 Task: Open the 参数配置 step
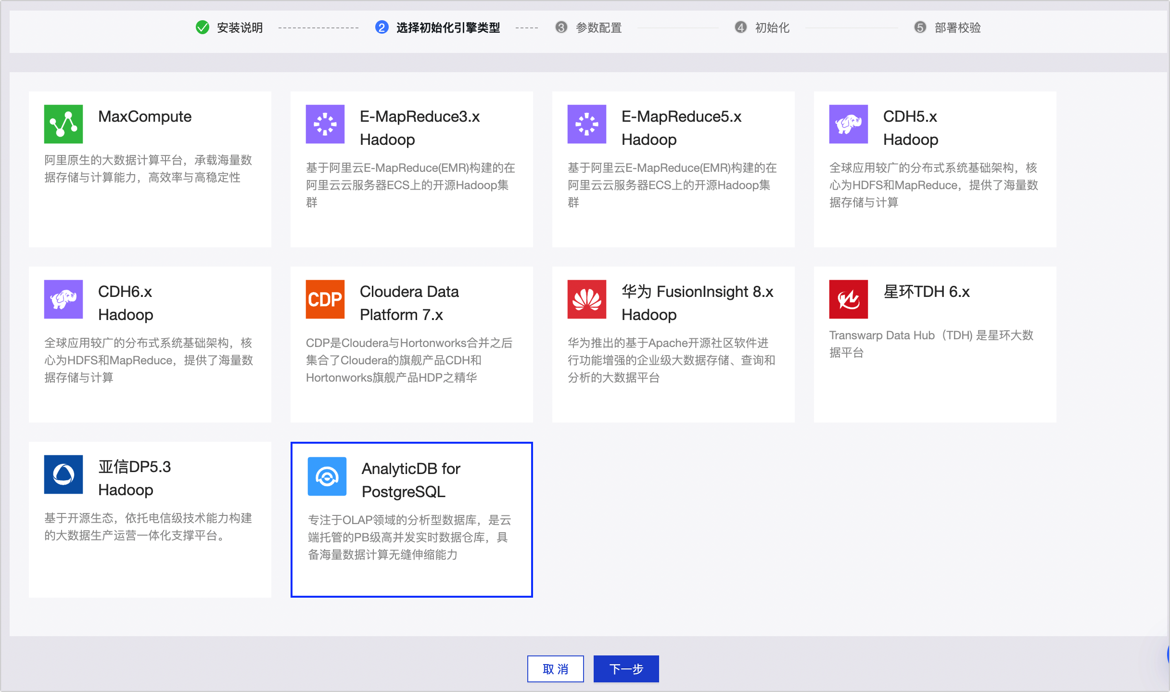click(x=598, y=27)
